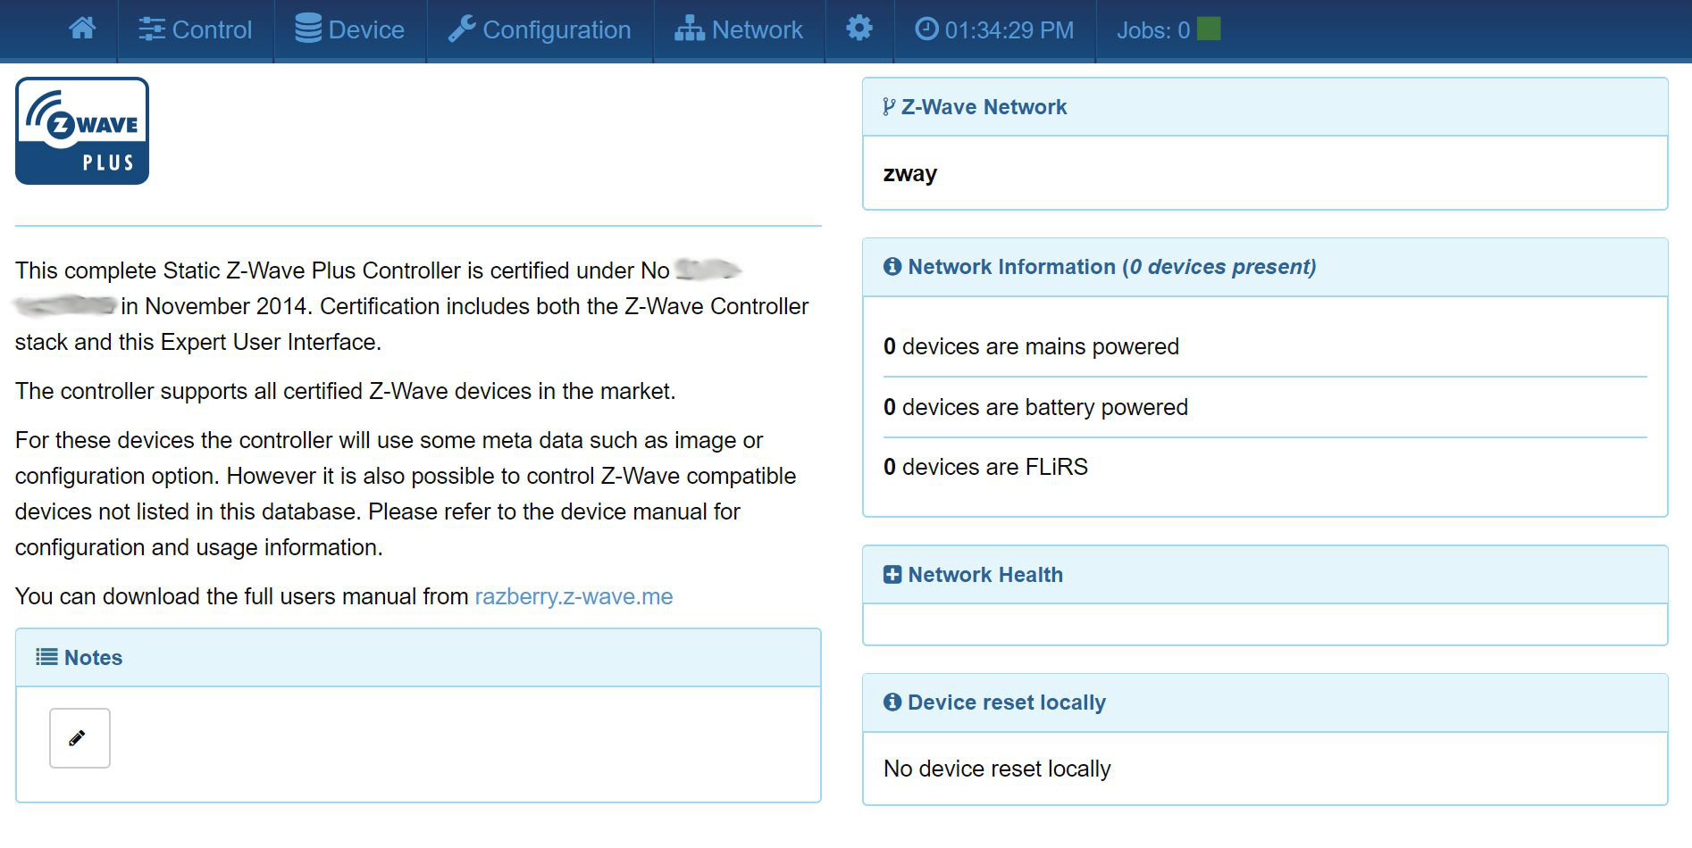Open the Control dropdown menu
The width and height of the screenshot is (1692, 848).
[x=196, y=29]
